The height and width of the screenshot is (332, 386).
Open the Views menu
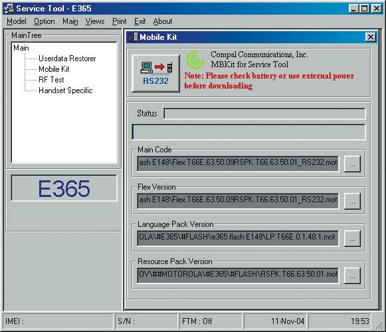[x=95, y=21]
